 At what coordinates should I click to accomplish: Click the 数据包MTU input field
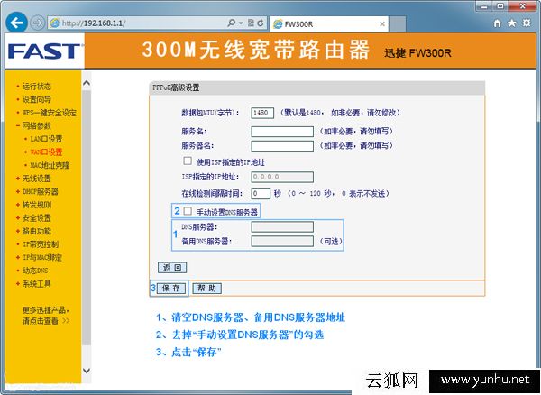click(262, 113)
